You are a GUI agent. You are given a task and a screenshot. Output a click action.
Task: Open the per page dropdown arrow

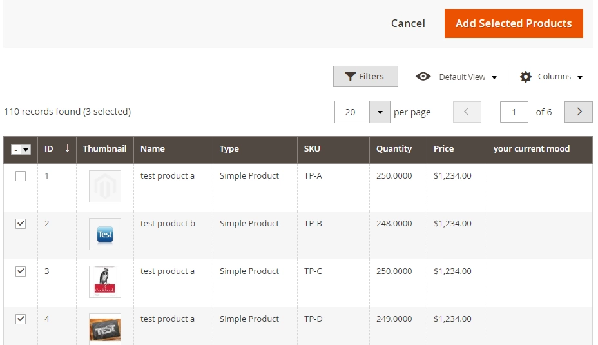click(x=380, y=112)
